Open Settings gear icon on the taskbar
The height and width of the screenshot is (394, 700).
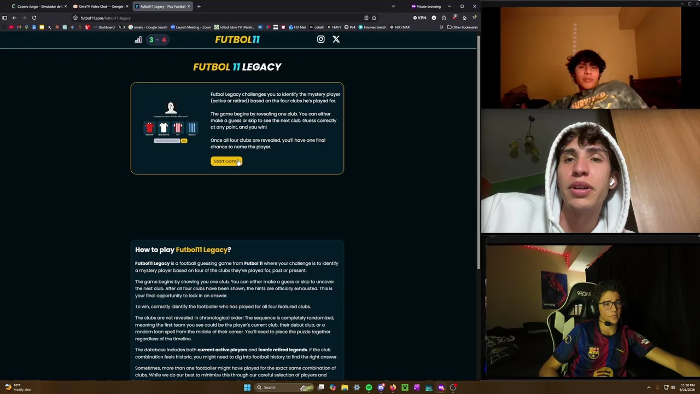click(x=357, y=387)
